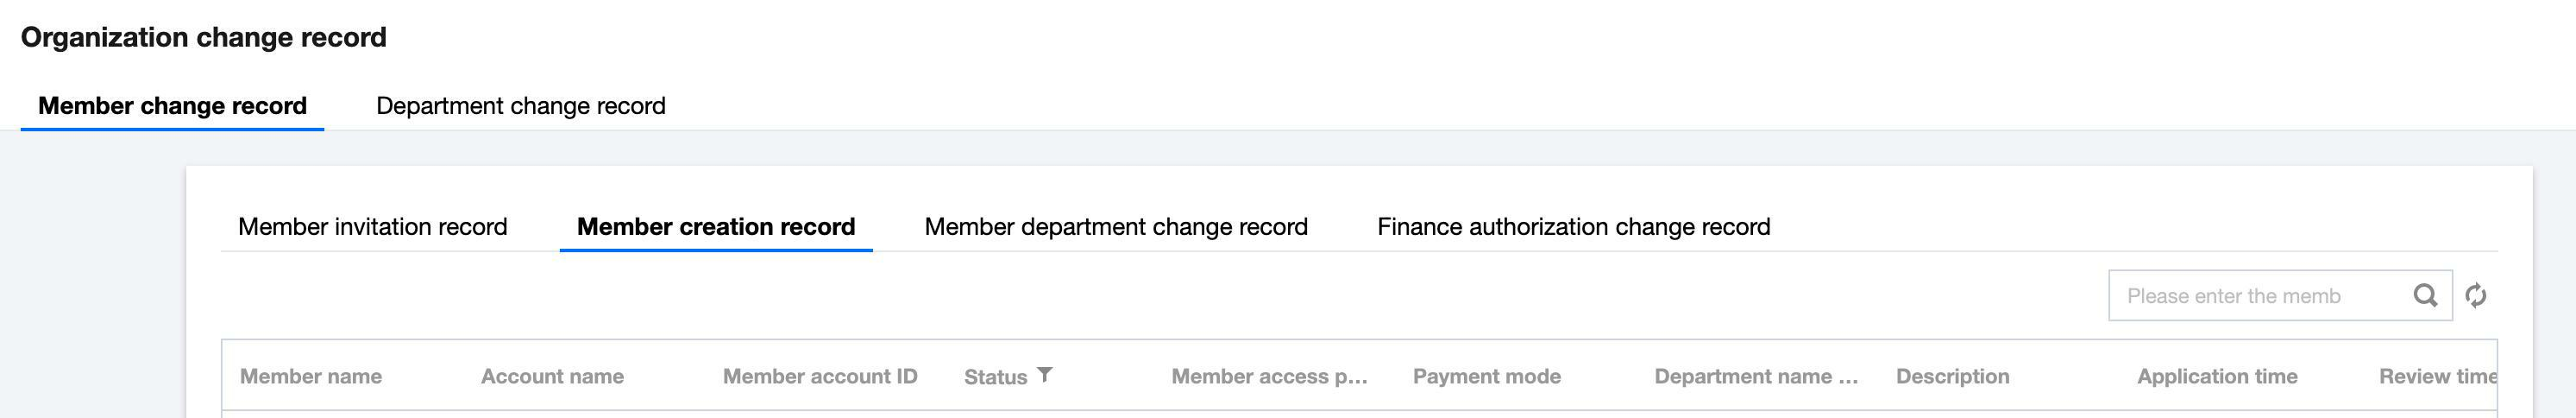Select Member creation record tab
The width and height of the screenshot is (2576, 418).
716,227
